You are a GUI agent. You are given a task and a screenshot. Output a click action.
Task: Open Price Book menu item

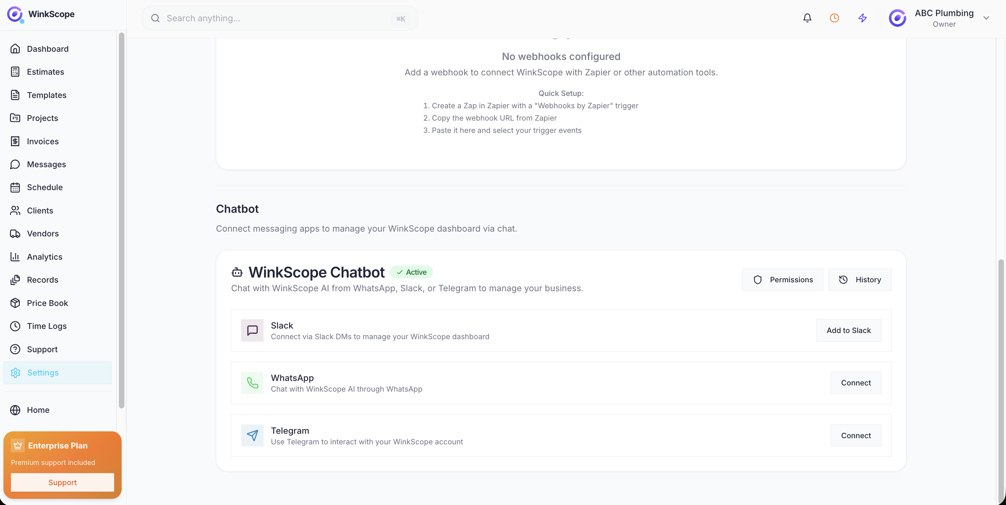click(x=58, y=303)
